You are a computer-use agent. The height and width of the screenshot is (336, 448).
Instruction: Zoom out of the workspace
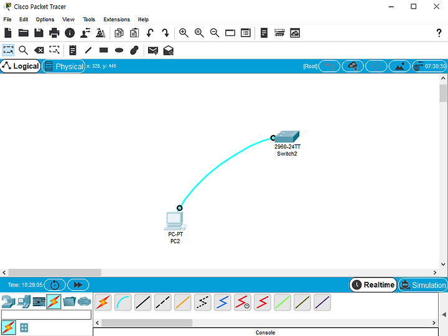(x=215, y=33)
